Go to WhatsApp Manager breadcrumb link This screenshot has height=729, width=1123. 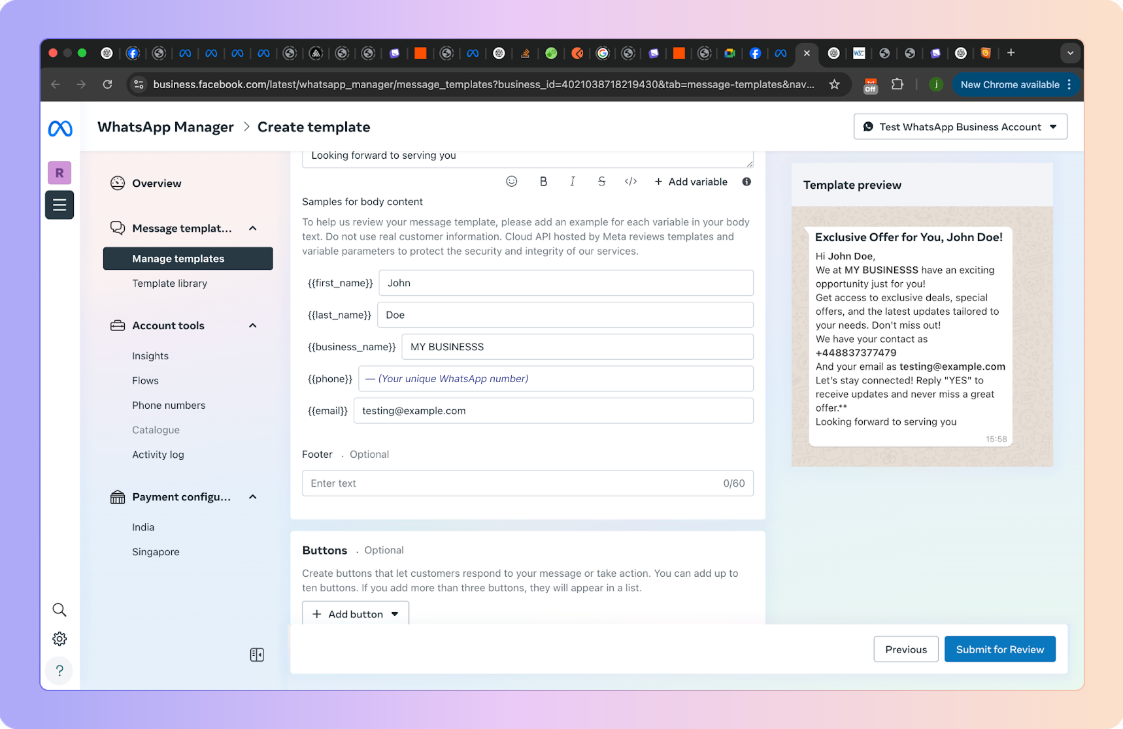[x=165, y=127]
